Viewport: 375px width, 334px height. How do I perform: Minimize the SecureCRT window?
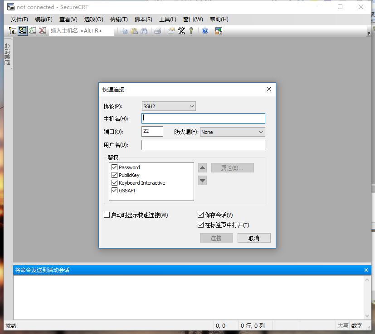coord(320,7)
